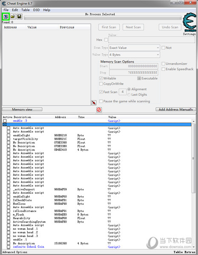The image size is (198, 255).
Task: Open the Edit menu
Action: coord(15,10)
